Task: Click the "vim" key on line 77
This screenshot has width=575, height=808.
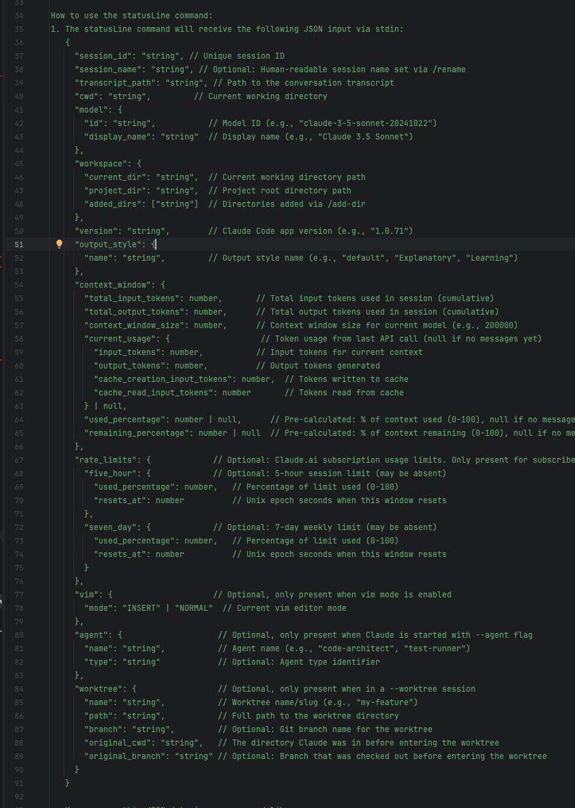Action: (x=86, y=594)
